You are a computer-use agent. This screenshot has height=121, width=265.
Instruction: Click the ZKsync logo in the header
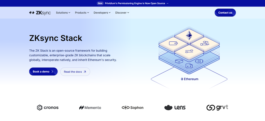click(x=40, y=13)
